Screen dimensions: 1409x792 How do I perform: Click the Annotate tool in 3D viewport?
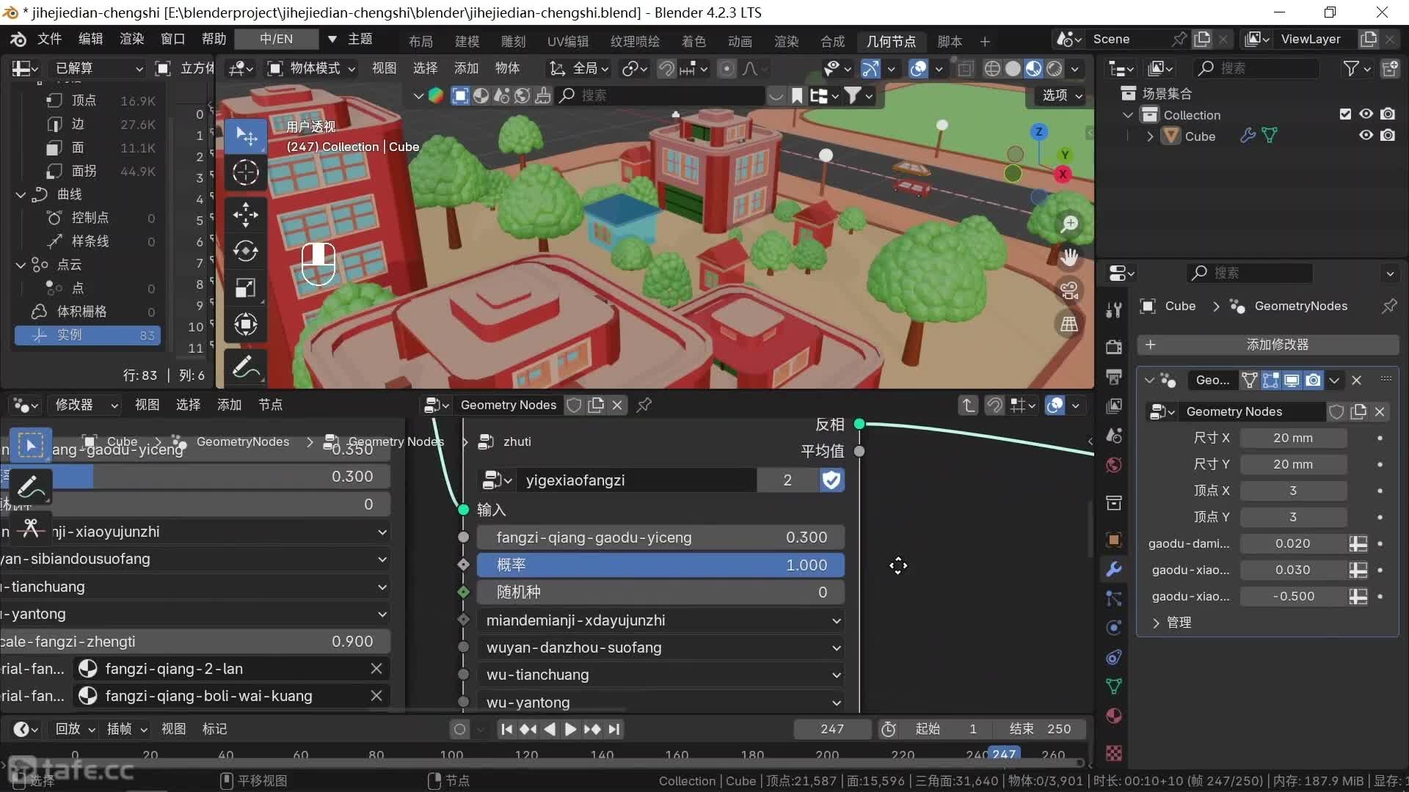coord(245,367)
